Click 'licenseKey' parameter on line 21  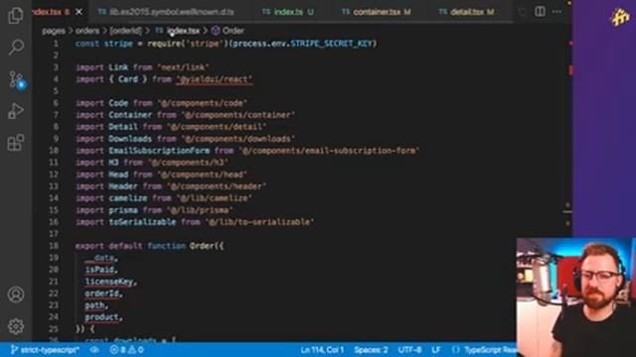[x=108, y=282]
